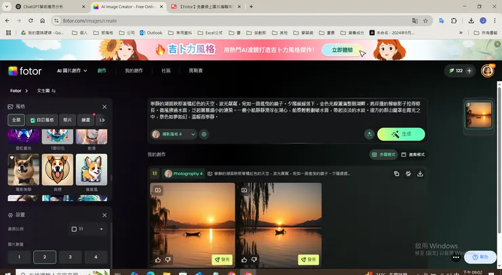Click the palette remix icon in result row

click(x=408, y=173)
